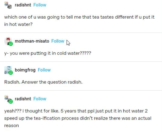Image resolution: width=162 pixels, height=132 pixels.
Task: Follow radishnt from the original tea post
Action: tap(40, 5)
